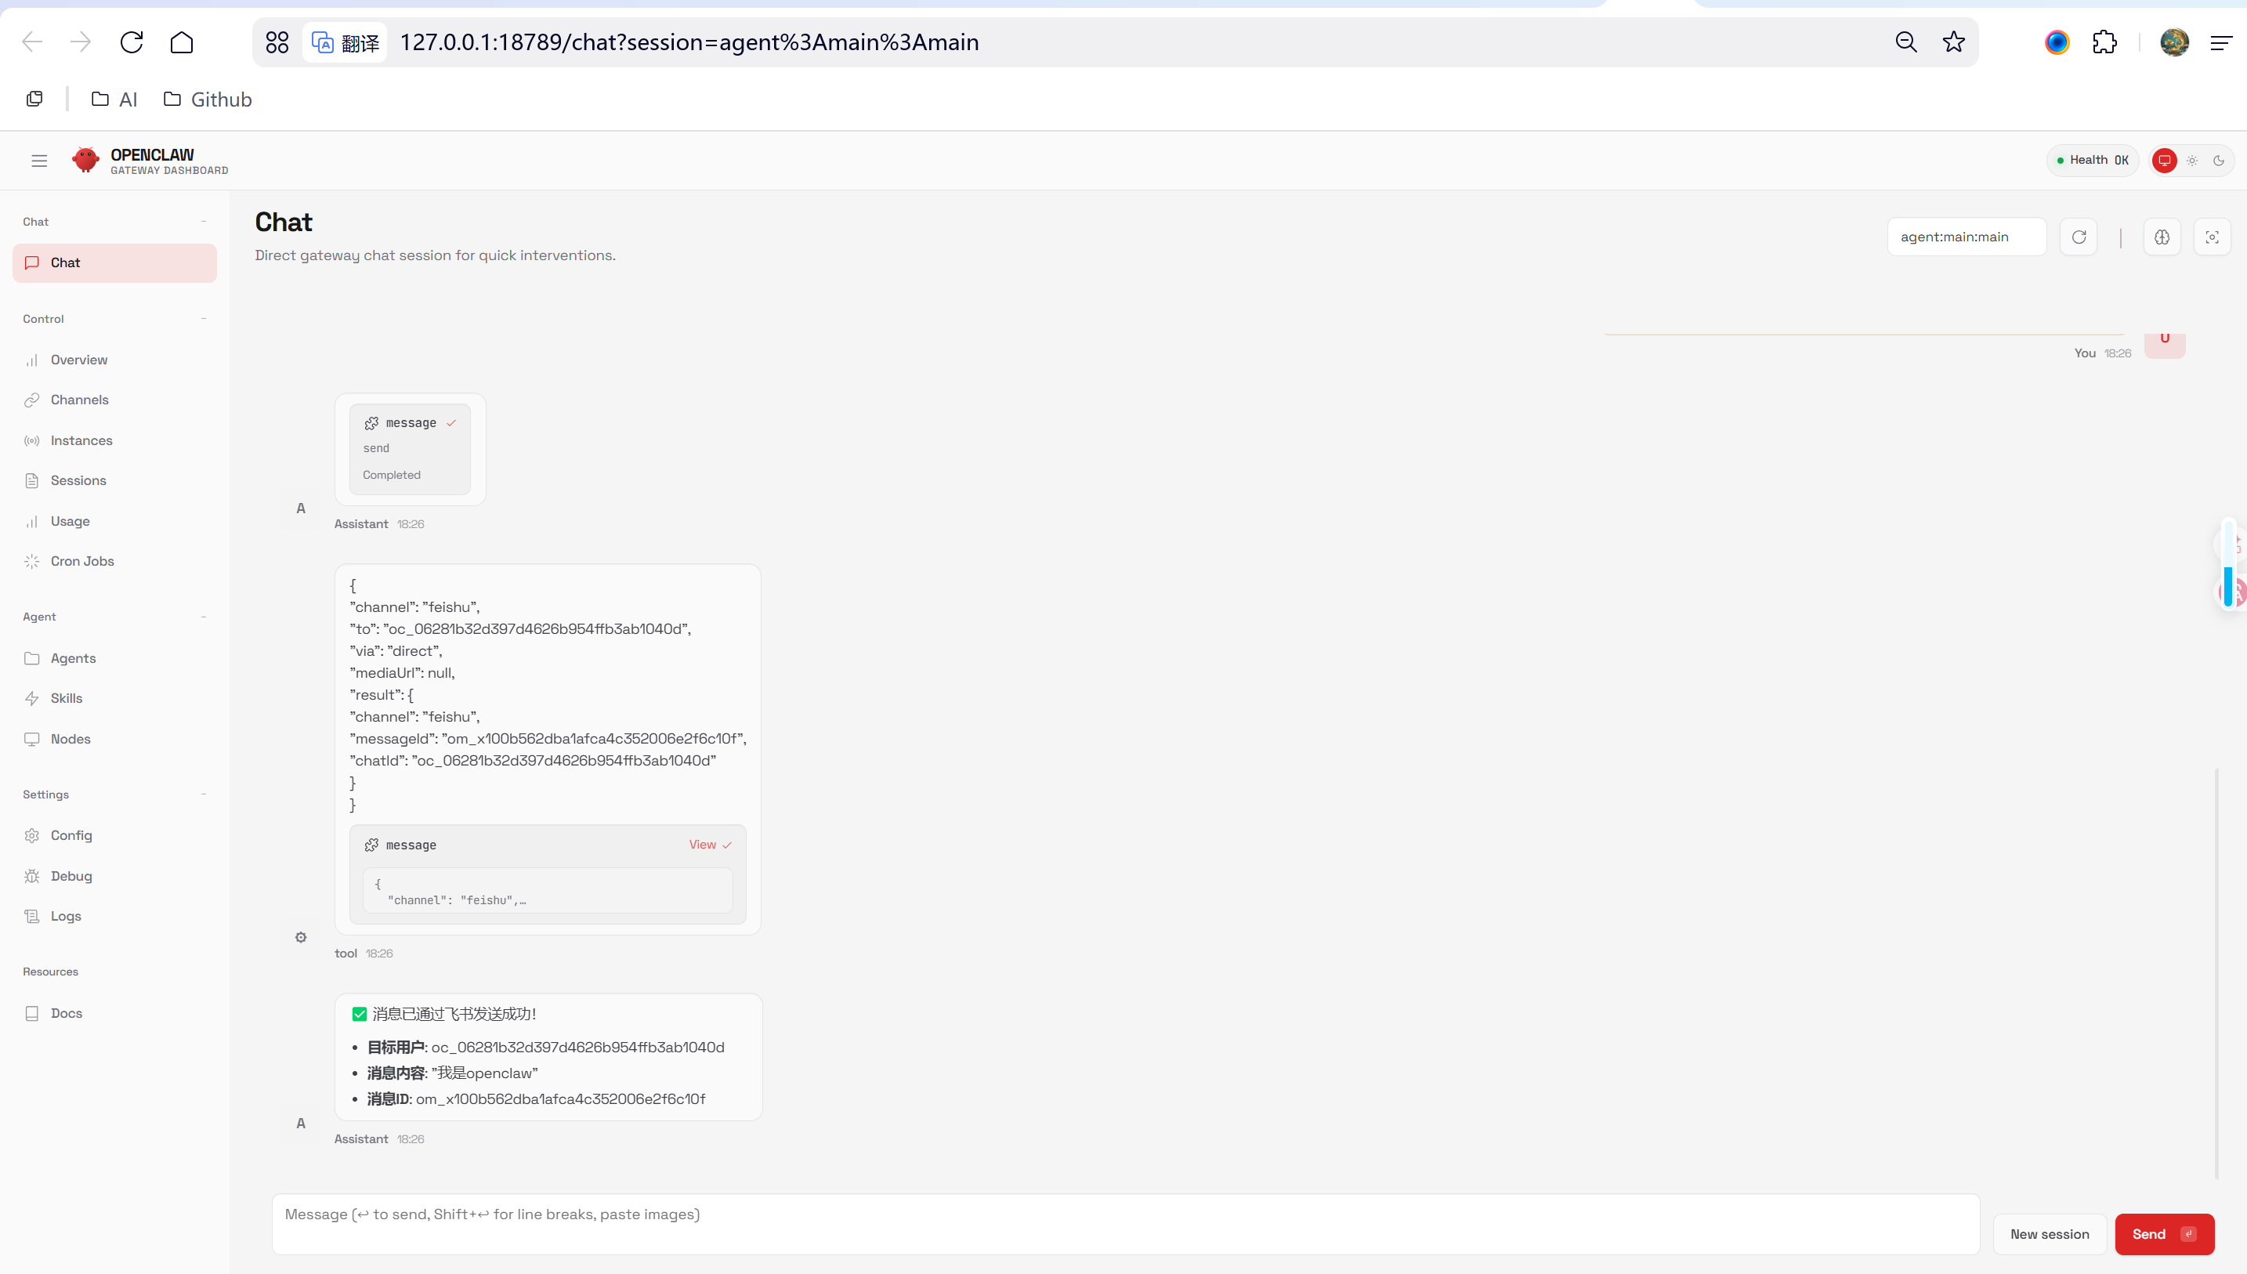Click the New session button
Screen dimensions: 2247x1274
pos(2049,1234)
